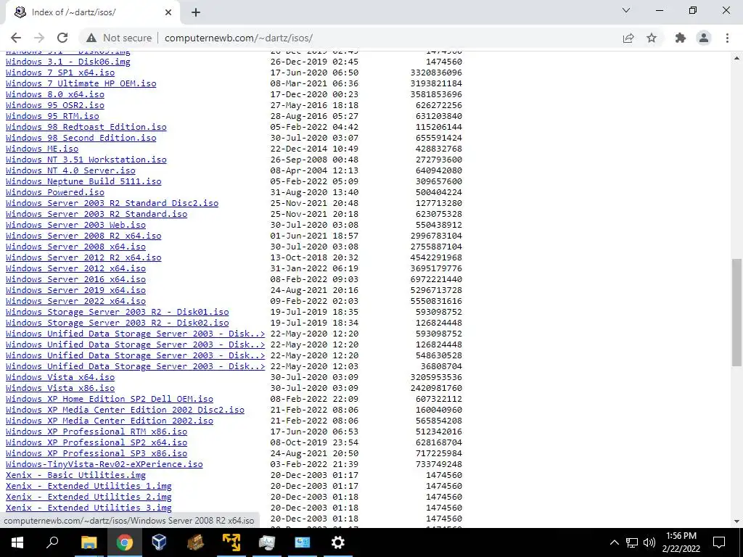
Task: Open the clock showing 1:56 PM
Action: pos(681,542)
